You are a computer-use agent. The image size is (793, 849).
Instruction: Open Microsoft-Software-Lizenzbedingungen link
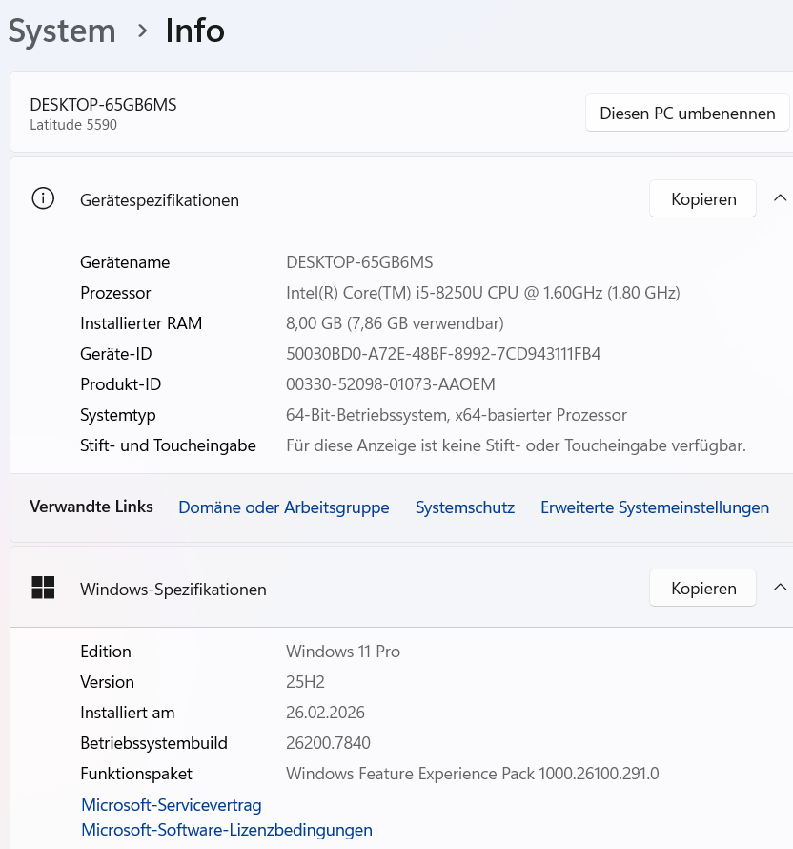227,830
